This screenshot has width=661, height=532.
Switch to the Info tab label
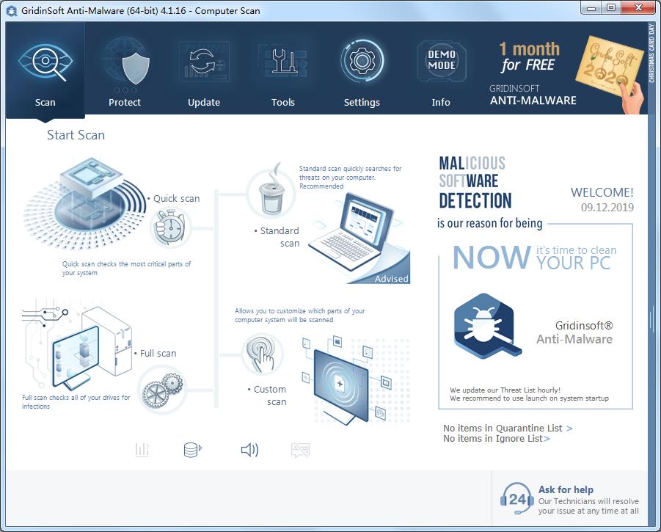coord(441,103)
